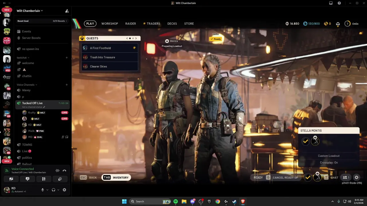Share your screen in Discord
This screenshot has width=367, height=206.
pyautogui.click(x=28, y=179)
